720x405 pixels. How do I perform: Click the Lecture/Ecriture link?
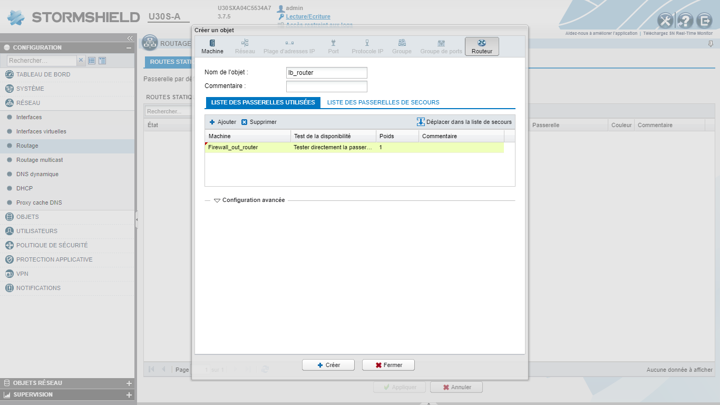click(x=308, y=16)
